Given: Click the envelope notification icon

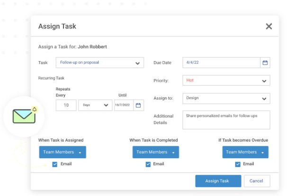Looking at the screenshot, I should (24, 116).
